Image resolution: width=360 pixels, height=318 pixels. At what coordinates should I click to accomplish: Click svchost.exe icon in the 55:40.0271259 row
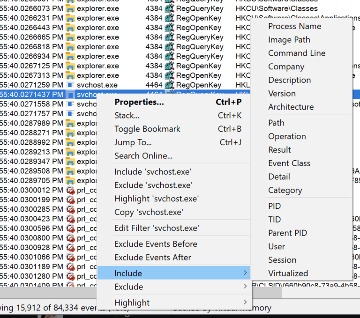(70, 85)
